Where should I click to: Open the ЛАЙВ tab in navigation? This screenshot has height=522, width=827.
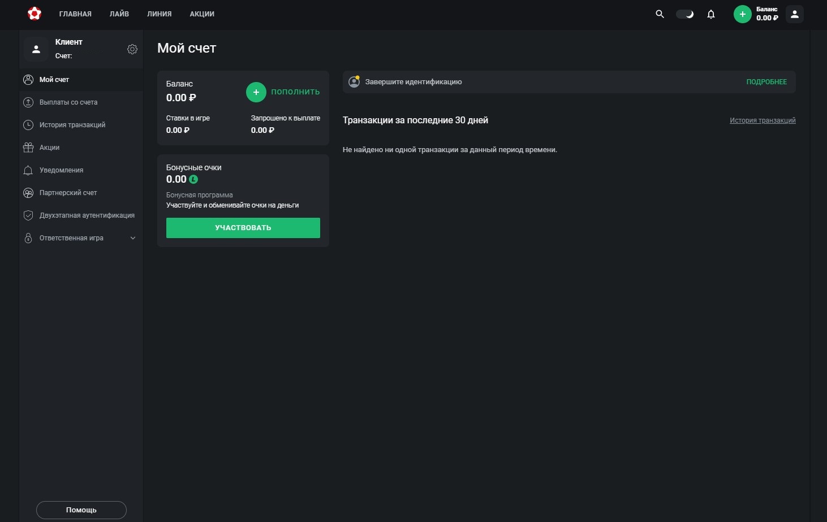click(x=119, y=14)
